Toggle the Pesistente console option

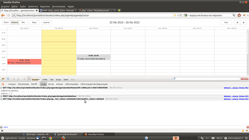(x=23, y=84)
